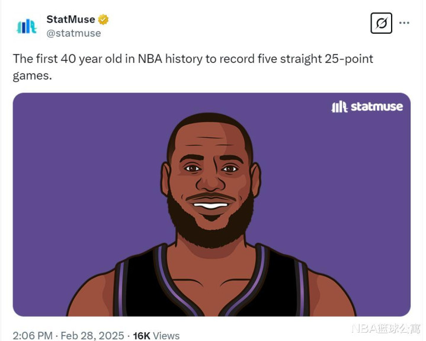This screenshot has width=426, height=341.
Task: Click the StatMuse profile avatar
Action: pos(27,26)
